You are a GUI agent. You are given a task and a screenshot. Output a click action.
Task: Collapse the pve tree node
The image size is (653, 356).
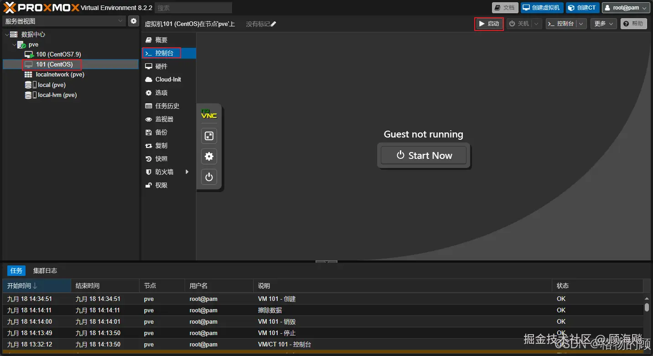point(14,45)
